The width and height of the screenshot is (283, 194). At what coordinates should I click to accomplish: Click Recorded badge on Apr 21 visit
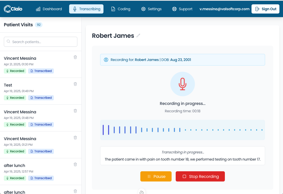[15, 71]
